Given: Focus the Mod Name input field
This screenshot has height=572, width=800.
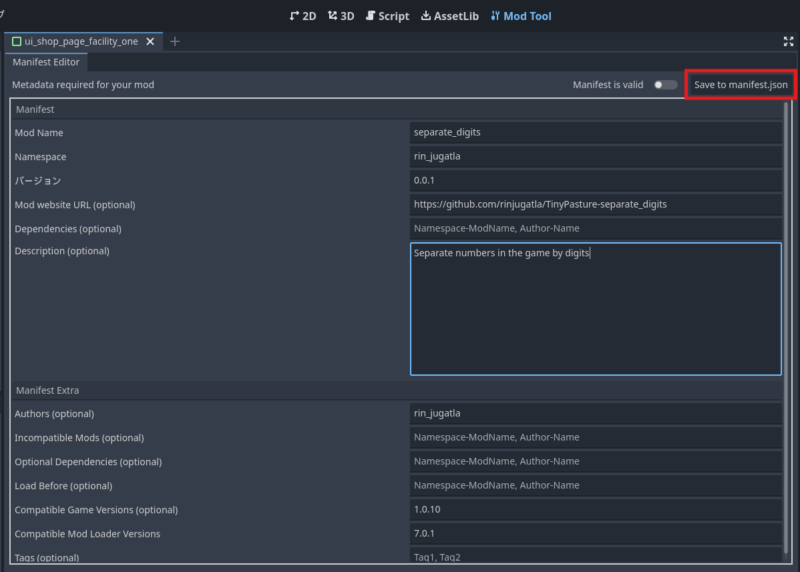Looking at the screenshot, I should (596, 132).
